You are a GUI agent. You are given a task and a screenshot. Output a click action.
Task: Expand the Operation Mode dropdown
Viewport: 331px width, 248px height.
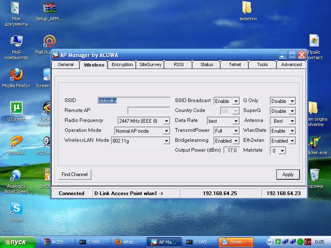click(166, 131)
